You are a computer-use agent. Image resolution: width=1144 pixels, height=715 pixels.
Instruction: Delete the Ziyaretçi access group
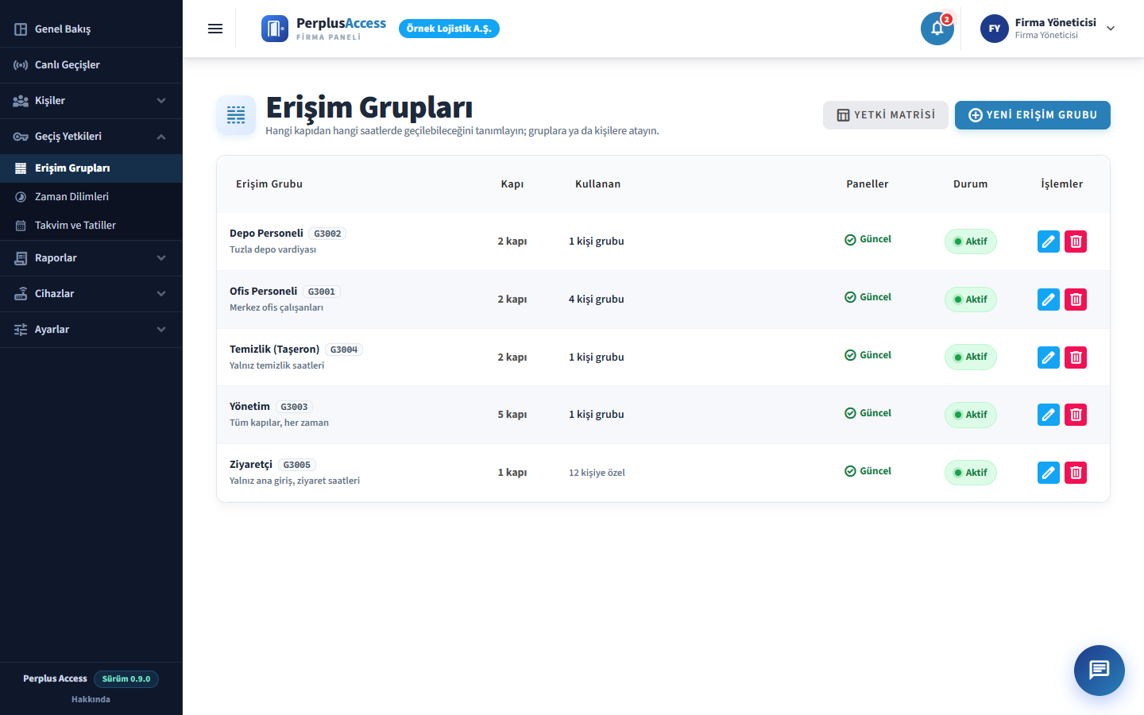pyautogui.click(x=1076, y=473)
